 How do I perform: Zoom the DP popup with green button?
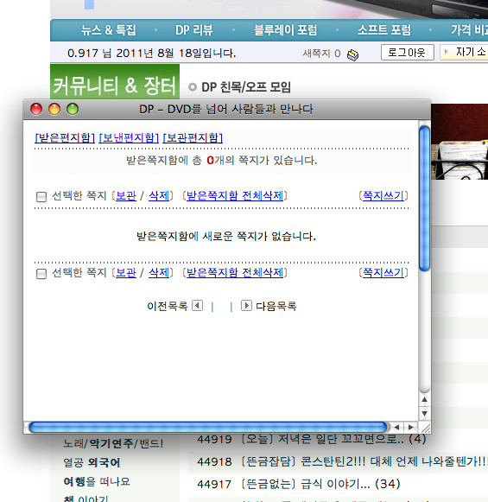[73, 109]
